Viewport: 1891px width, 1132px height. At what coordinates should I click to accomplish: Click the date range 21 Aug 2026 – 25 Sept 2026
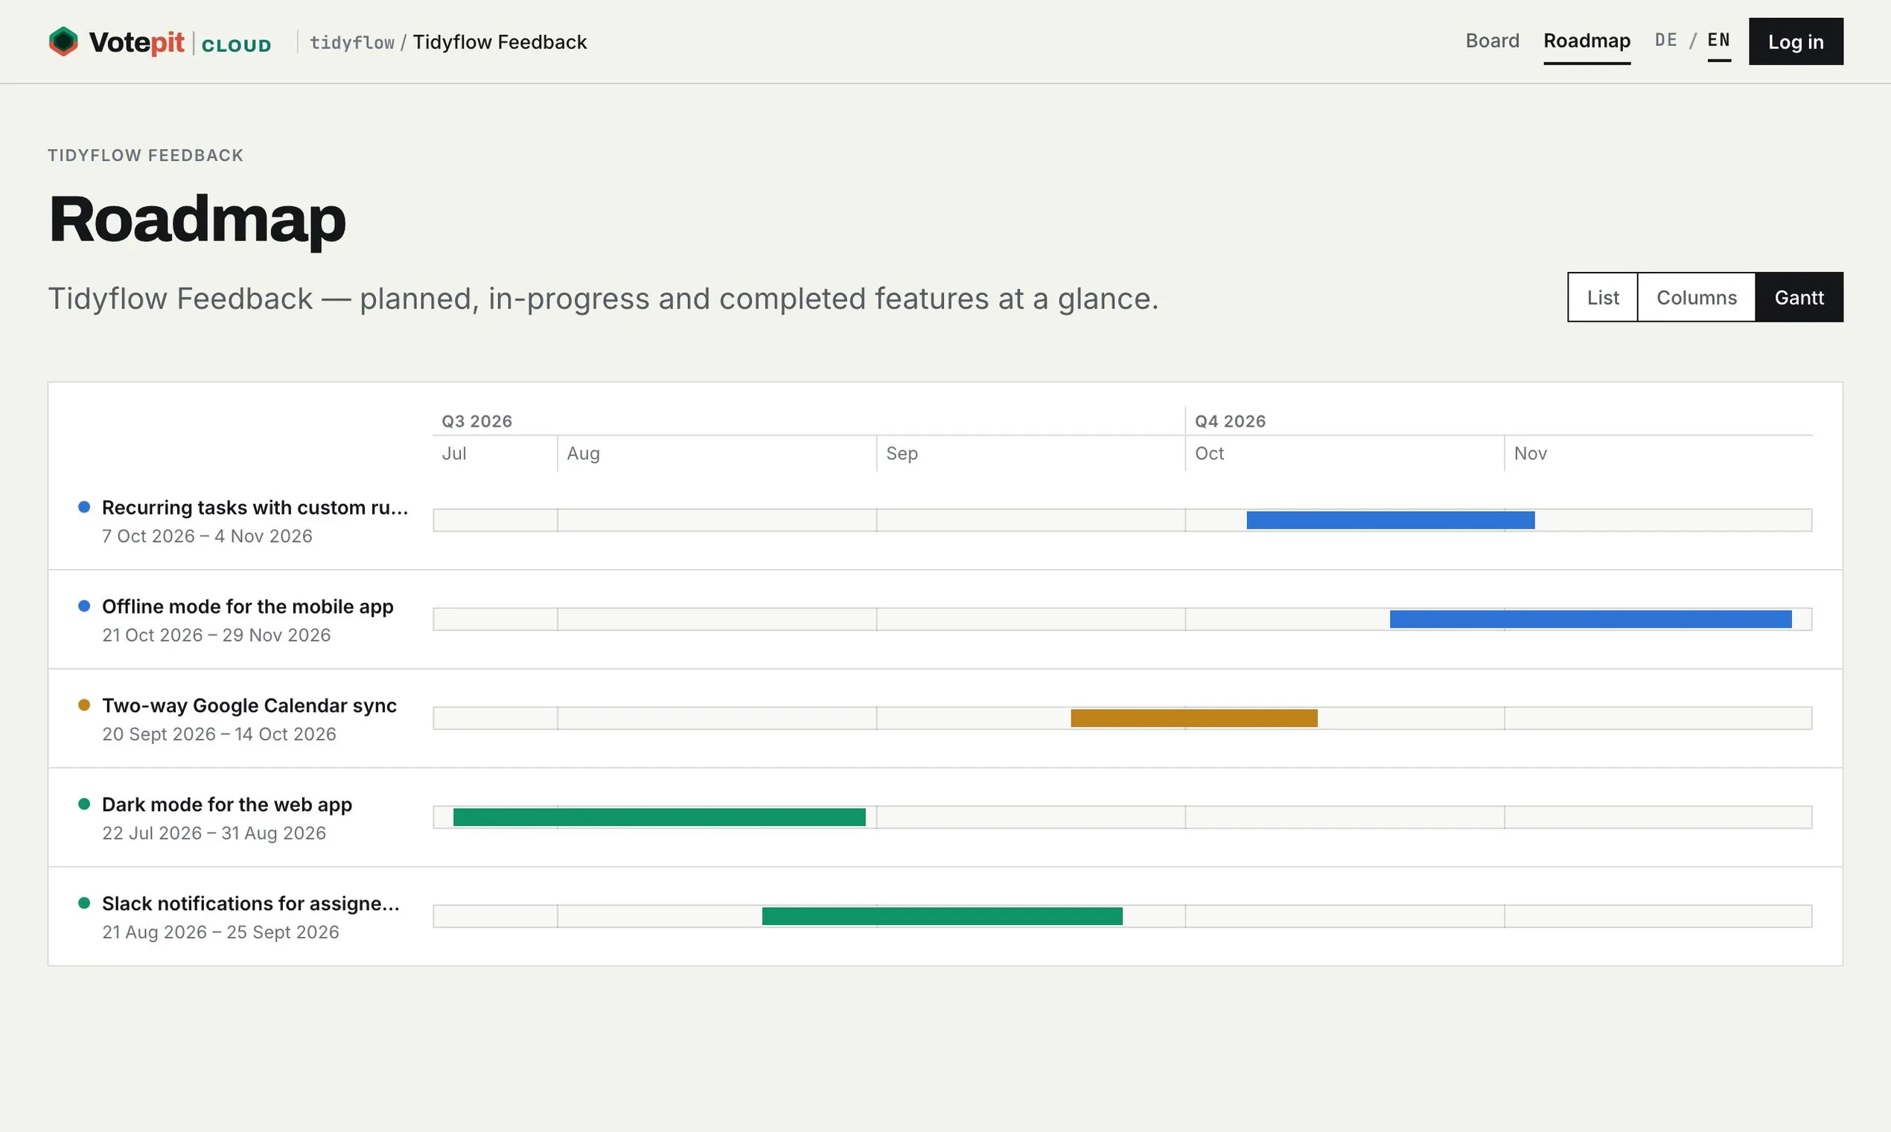[220, 933]
